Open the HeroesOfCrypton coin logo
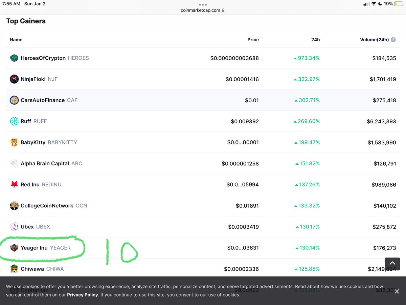 click(x=14, y=58)
